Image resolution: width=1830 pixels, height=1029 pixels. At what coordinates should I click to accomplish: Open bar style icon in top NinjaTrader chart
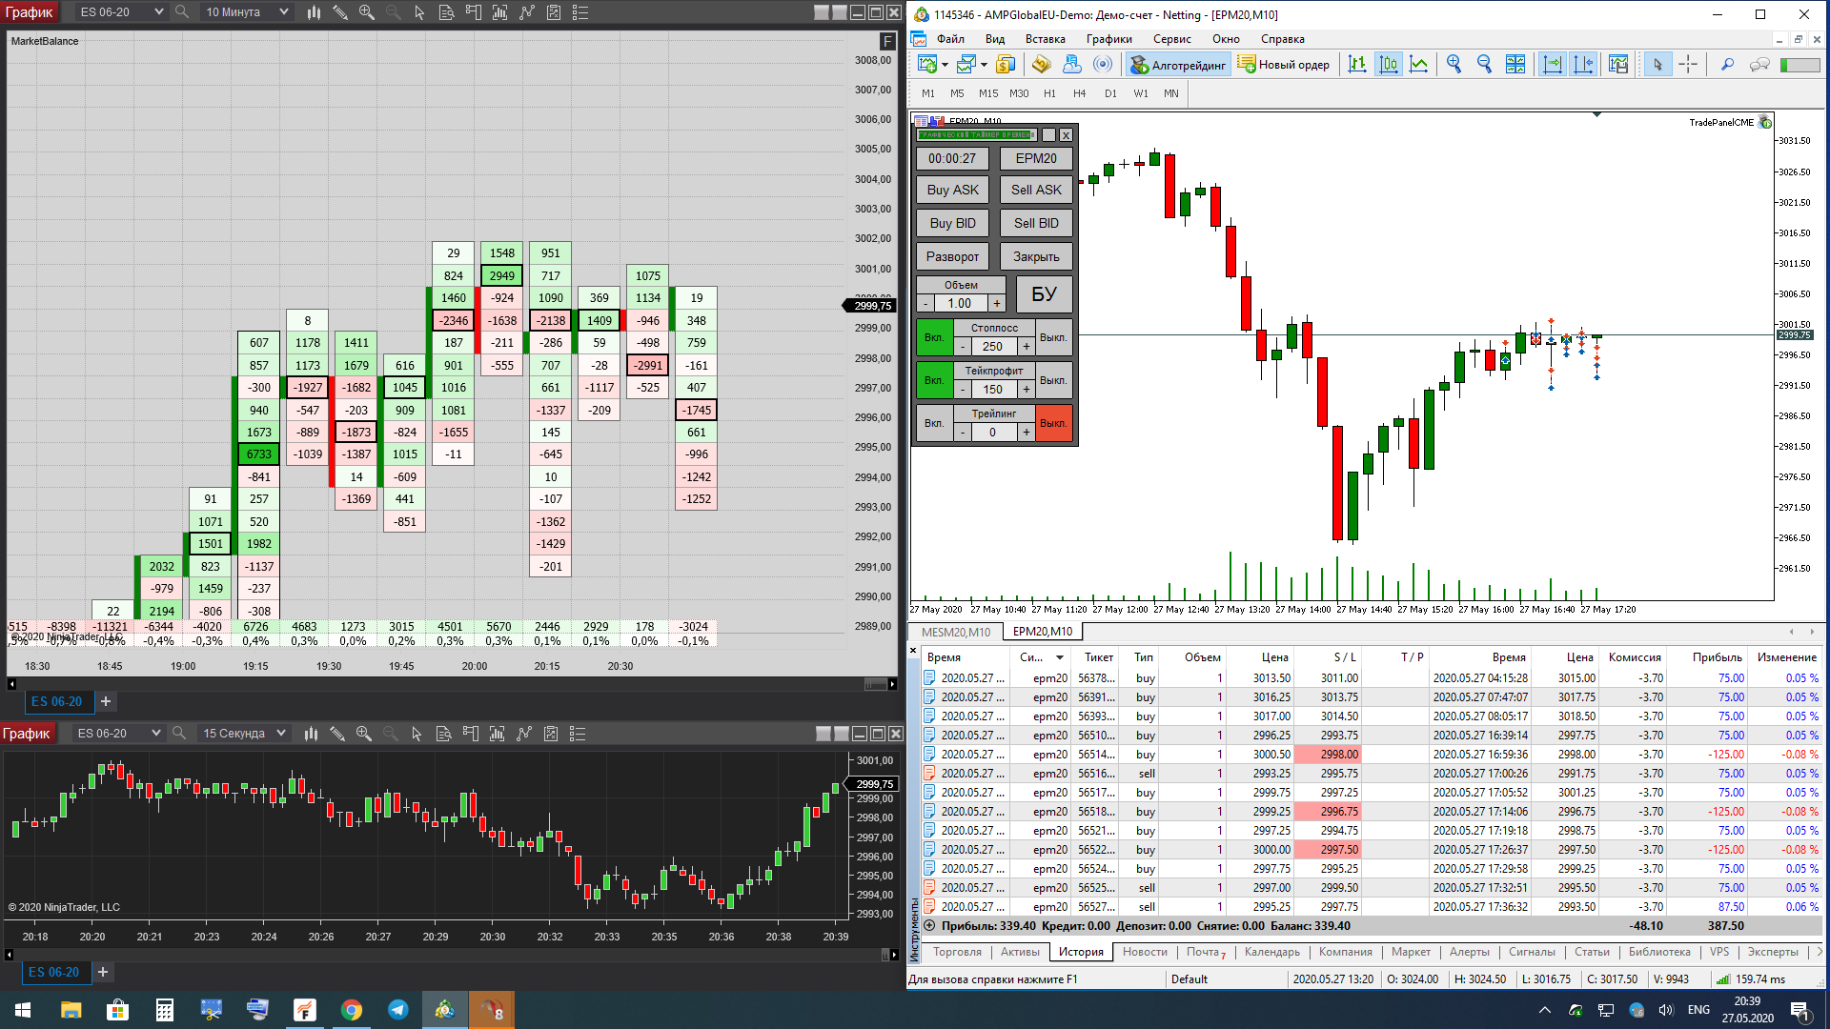coord(314,12)
